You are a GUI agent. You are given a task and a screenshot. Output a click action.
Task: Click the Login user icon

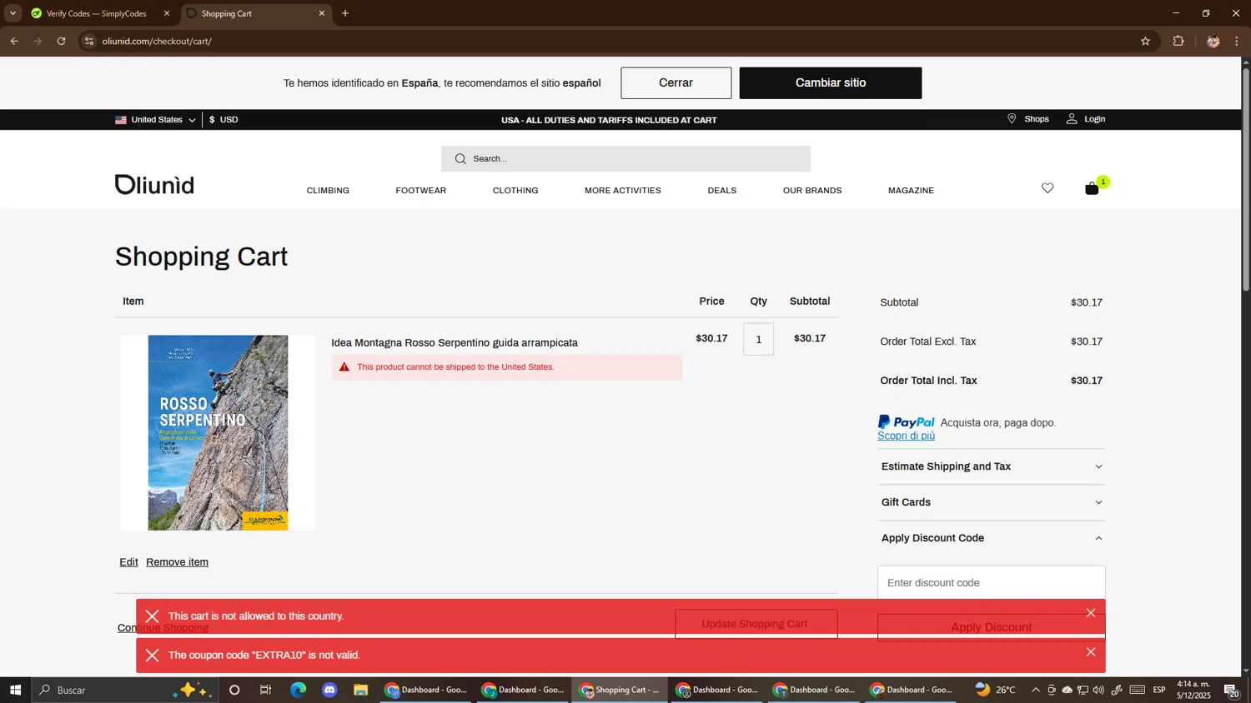[1072, 119]
